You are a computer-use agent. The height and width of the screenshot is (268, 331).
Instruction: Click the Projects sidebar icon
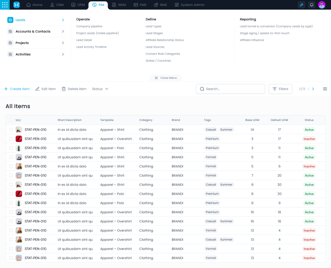pos(11,43)
